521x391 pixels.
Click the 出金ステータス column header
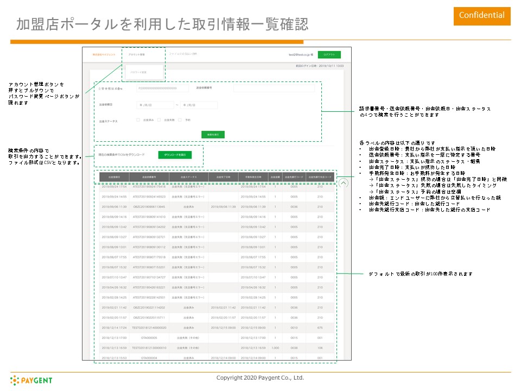pos(188,176)
